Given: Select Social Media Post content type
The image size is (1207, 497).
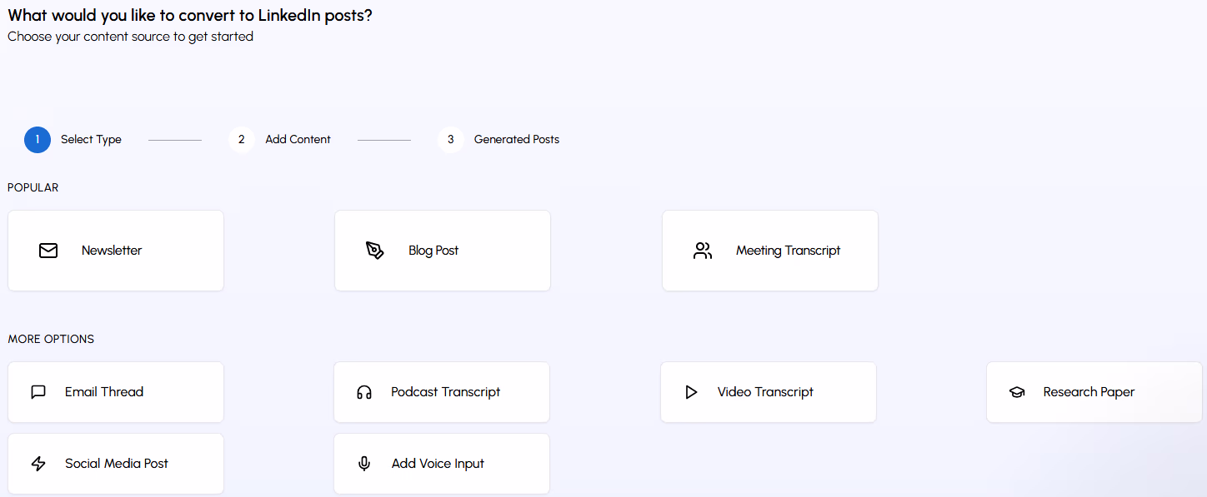Looking at the screenshot, I should point(115,463).
